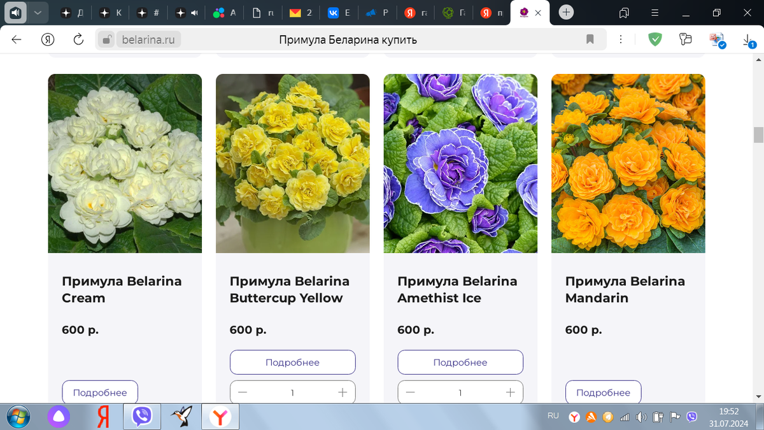Bookmark this page
Image resolution: width=764 pixels, height=430 pixels.
click(x=590, y=39)
